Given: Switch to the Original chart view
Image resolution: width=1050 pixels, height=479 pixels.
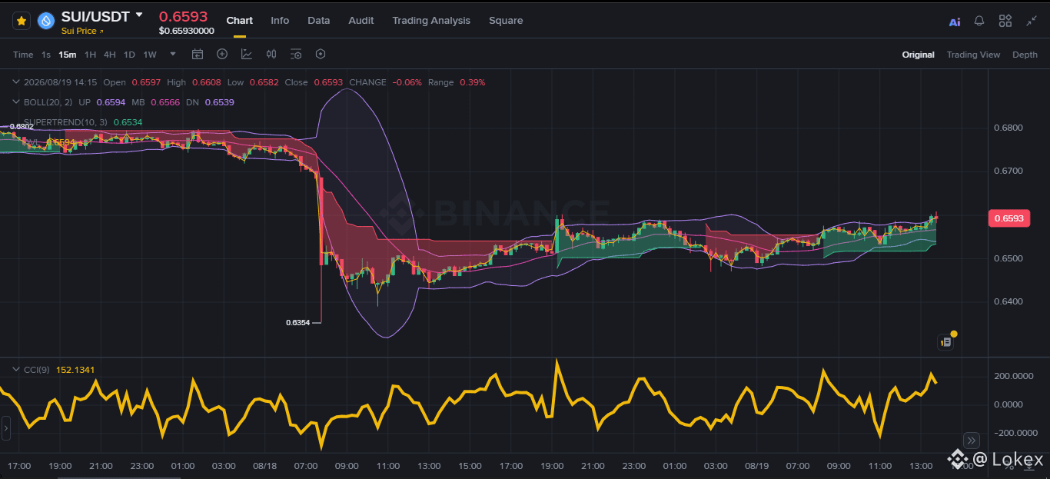Looking at the screenshot, I should [919, 55].
